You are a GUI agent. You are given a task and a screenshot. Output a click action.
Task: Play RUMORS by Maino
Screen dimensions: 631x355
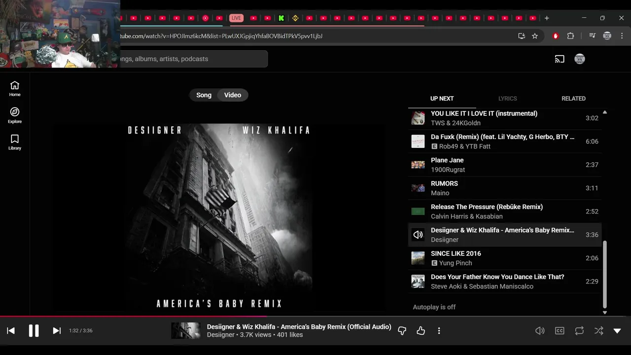pyautogui.click(x=505, y=188)
